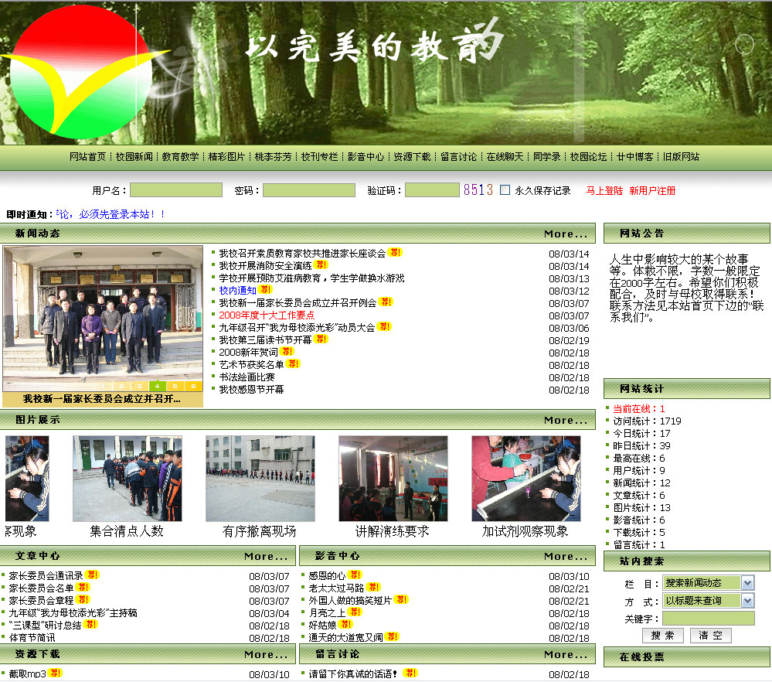The width and height of the screenshot is (772, 682).
Task: Enable the 永久保存记录 checkbox
Action: click(505, 190)
